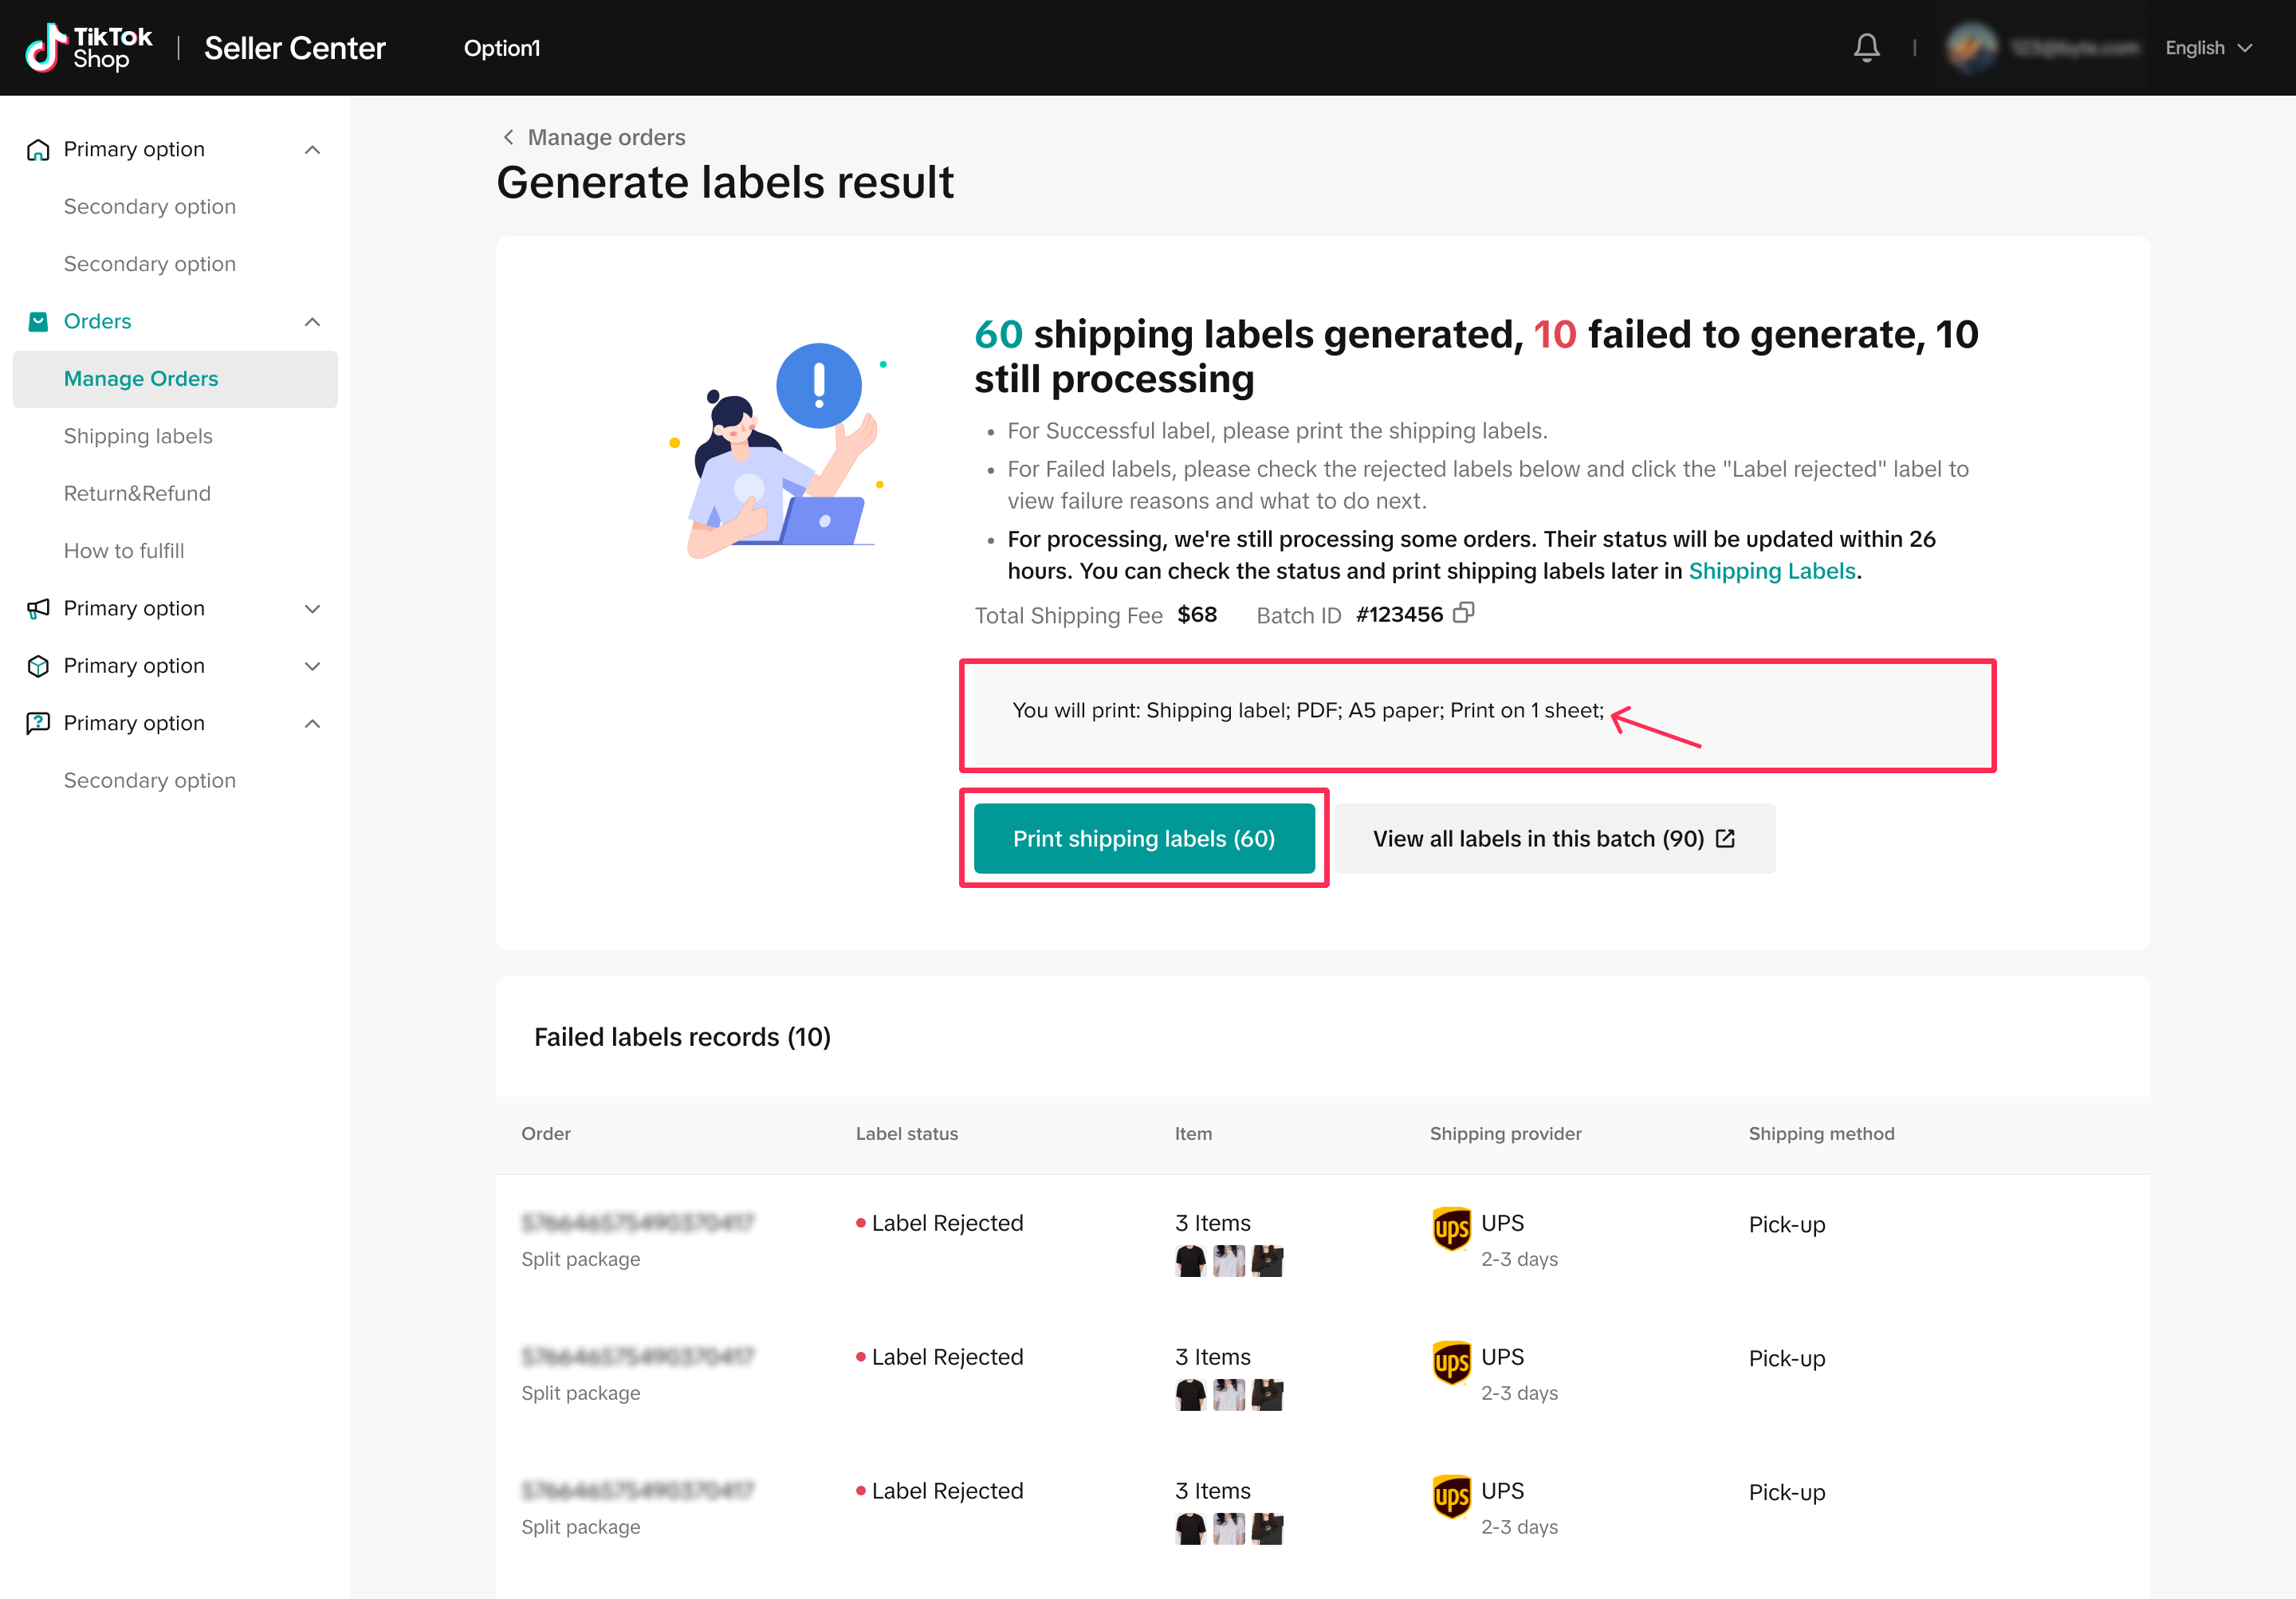
Task: Select Return&Refund in the sidebar
Action: click(137, 493)
